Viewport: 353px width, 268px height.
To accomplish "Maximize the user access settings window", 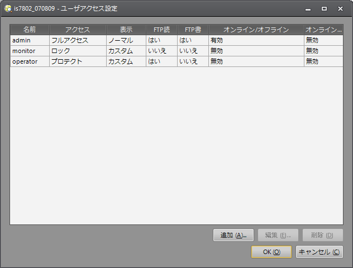I will click(324, 9).
